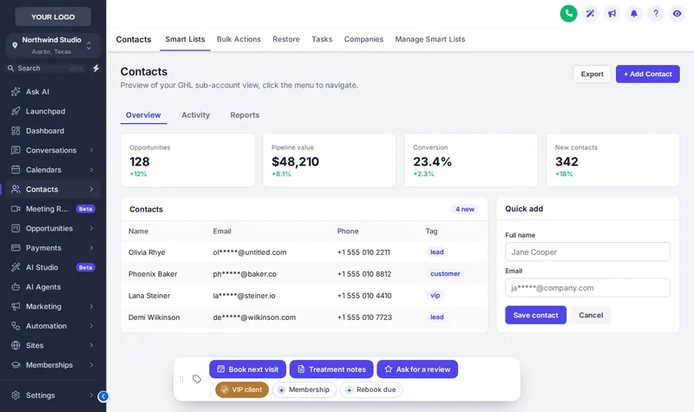Click the Opportunities icon in sidebar
Screen dimensions: 694x412
click(x=16, y=228)
